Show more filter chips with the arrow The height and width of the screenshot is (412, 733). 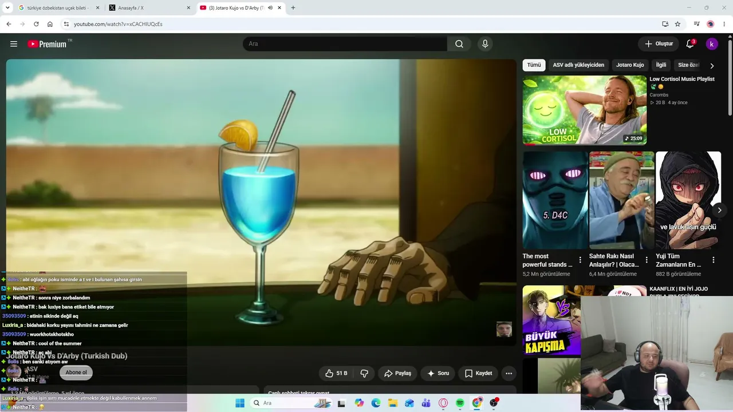712,66
